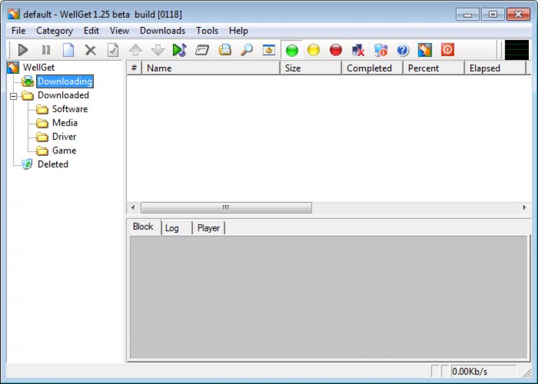Viewport: 538px width, 384px height.
Task: Select the Deleted recycle bin item
Action: (53, 164)
